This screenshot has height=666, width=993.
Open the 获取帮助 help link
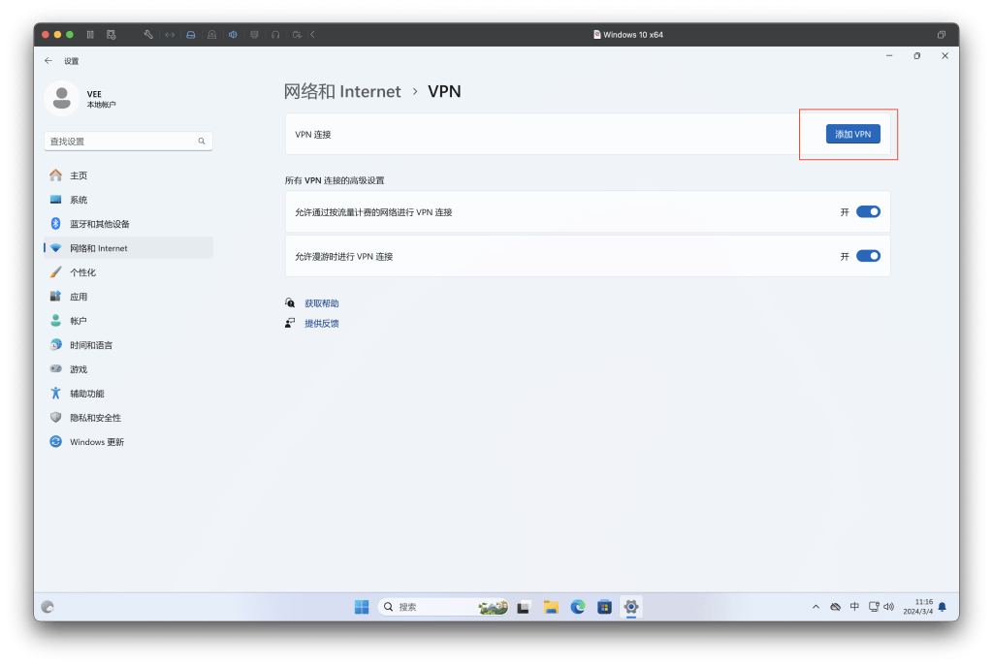click(x=323, y=302)
